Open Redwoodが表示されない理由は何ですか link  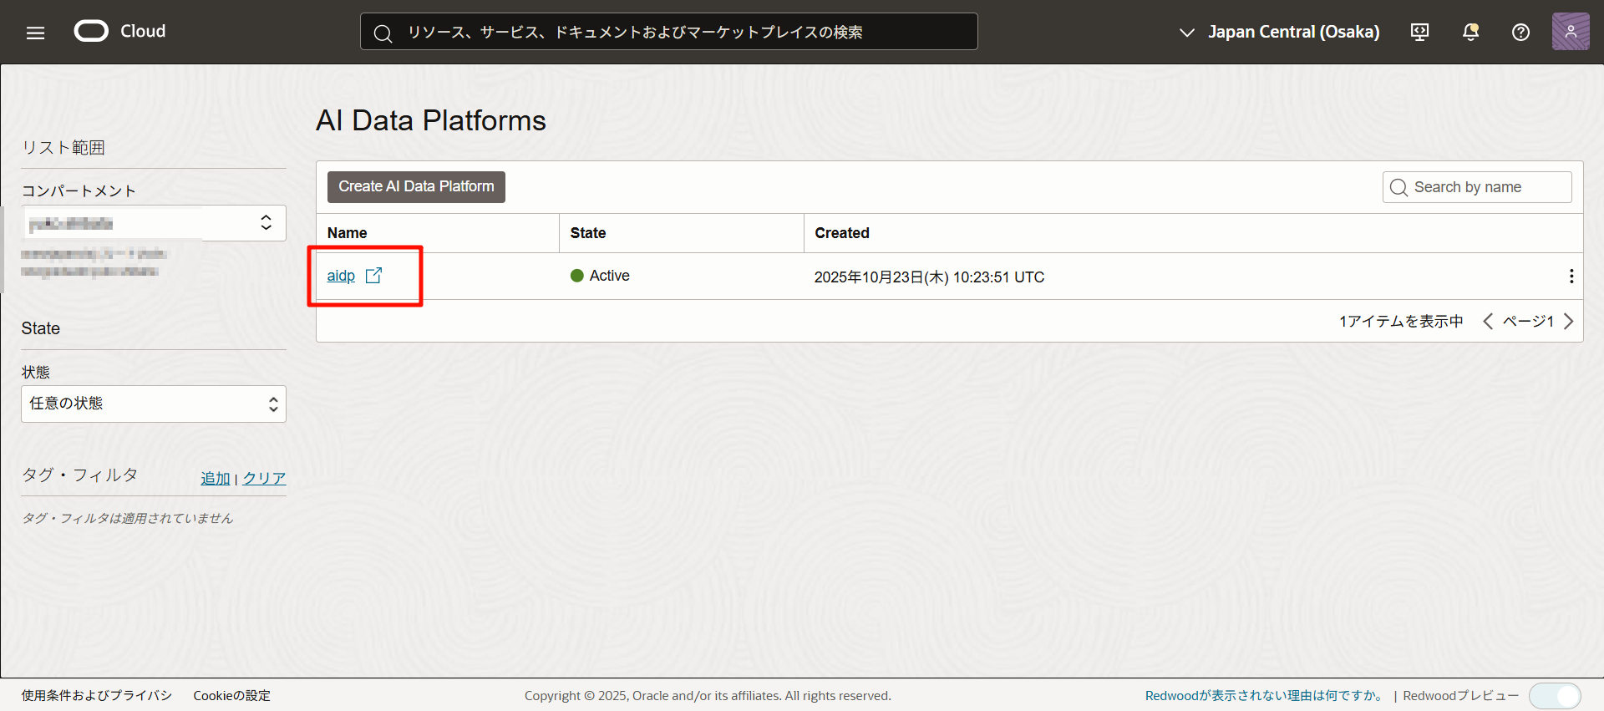click(1265, 695)
